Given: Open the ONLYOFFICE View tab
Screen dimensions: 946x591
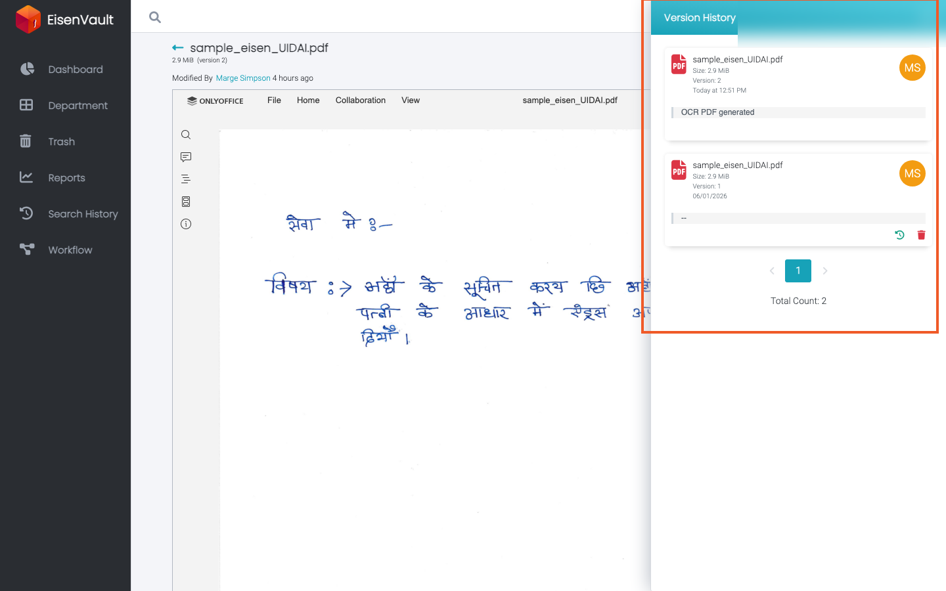Looking at the screenshot, I should click(411, 100).
